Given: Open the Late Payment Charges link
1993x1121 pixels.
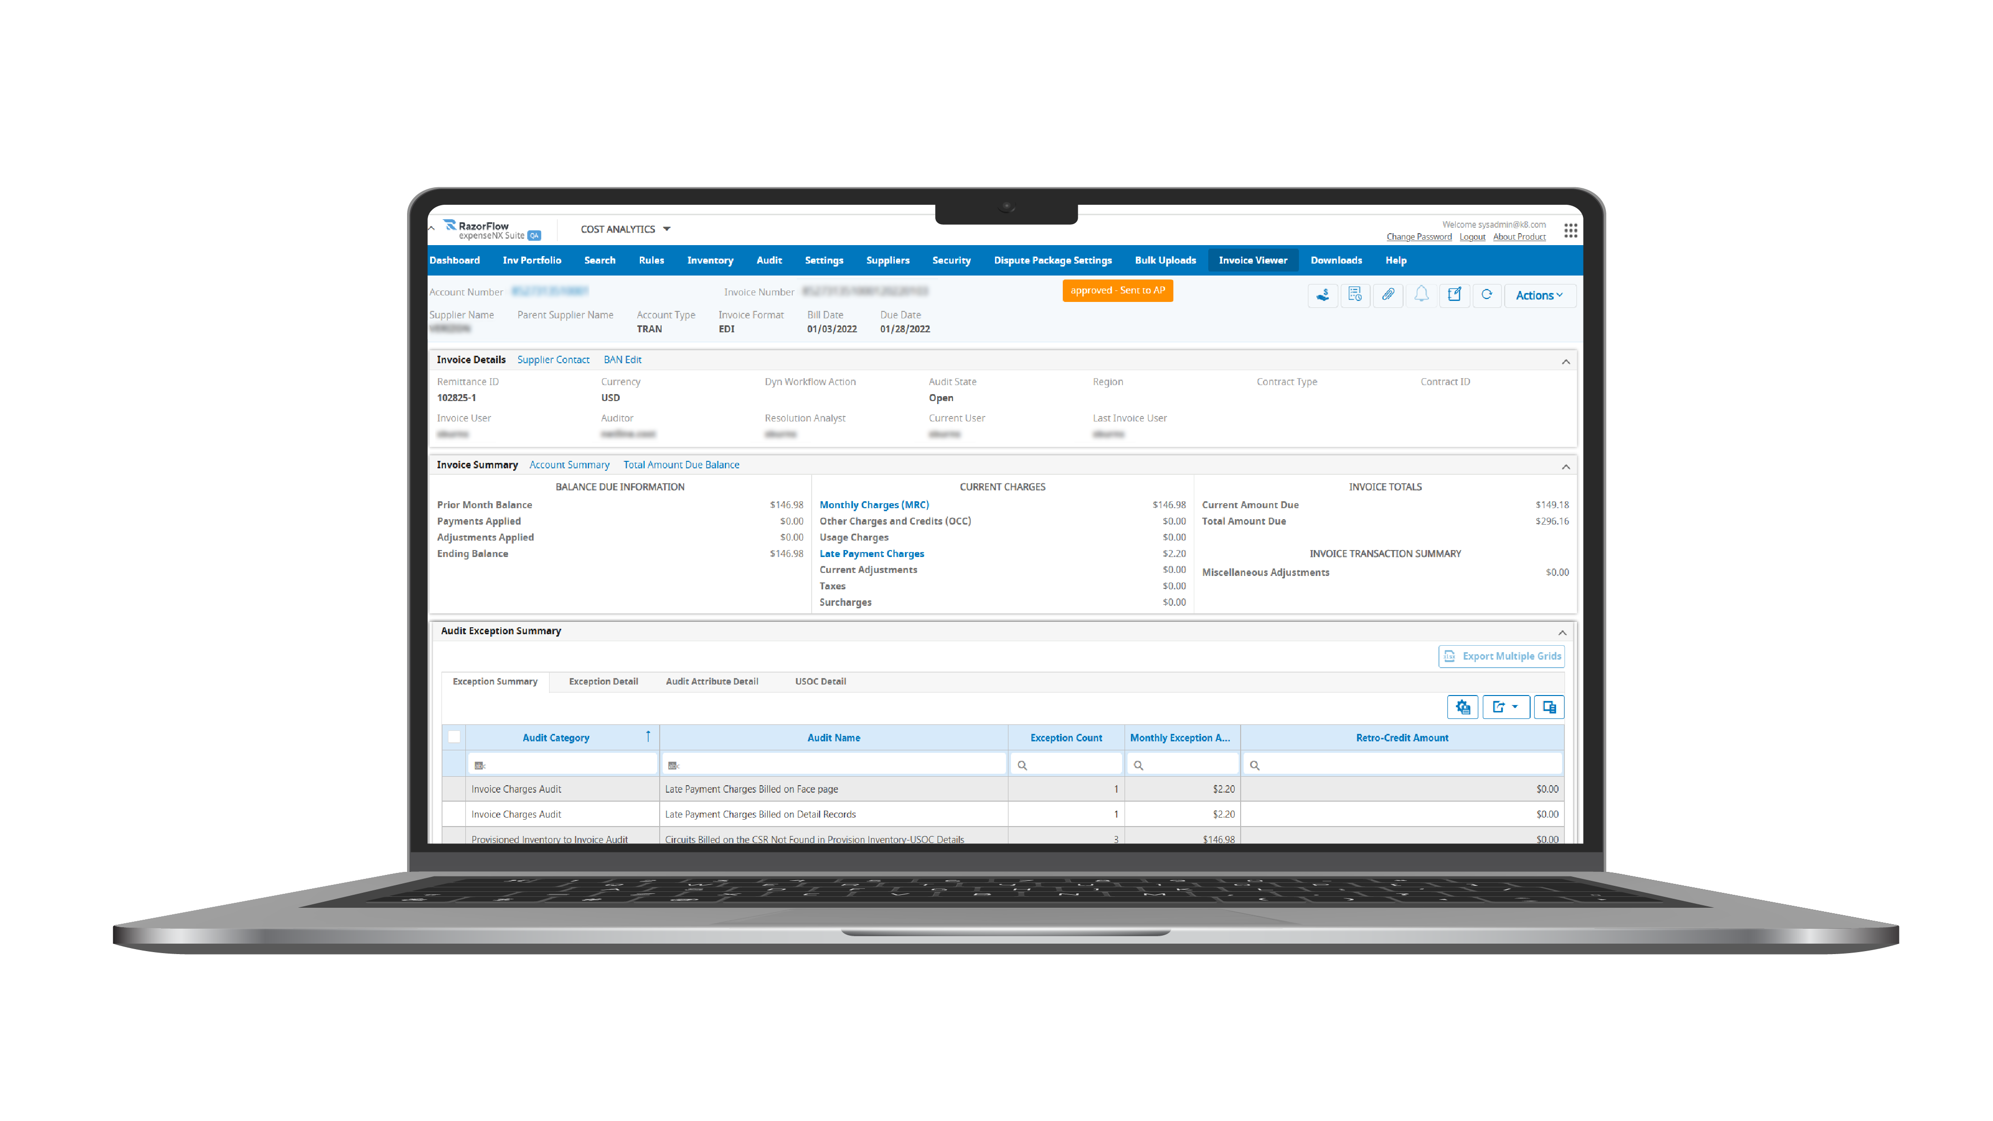Looking at the screenshot, I should [872, 553].
